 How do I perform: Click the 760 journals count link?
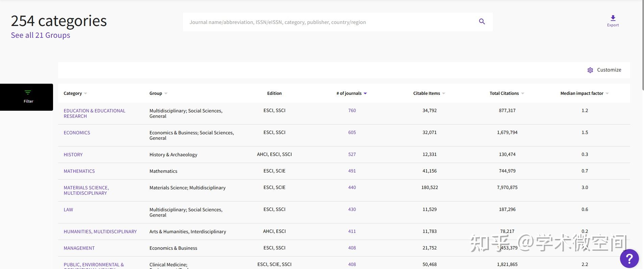tap(352, 110)
